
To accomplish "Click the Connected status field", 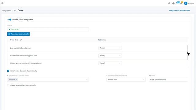I will coord(48,29).
